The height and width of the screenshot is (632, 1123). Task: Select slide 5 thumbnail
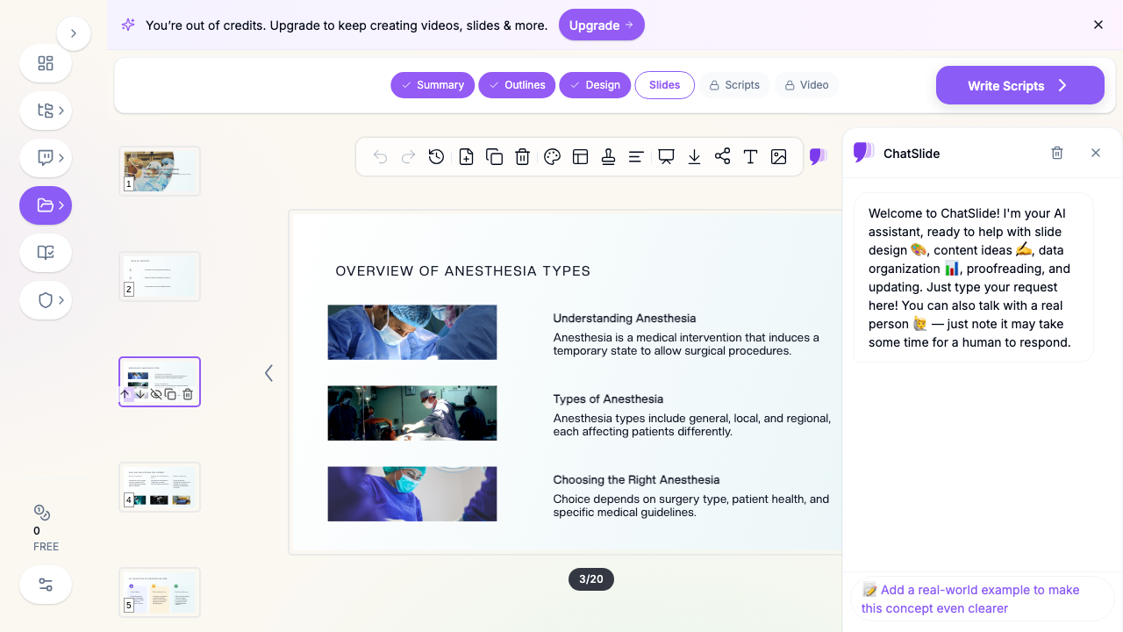point(160,592)
